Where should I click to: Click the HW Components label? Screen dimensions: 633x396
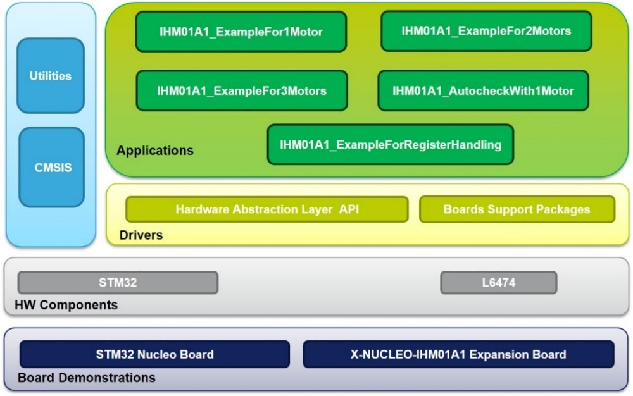[x=66, y=305]
